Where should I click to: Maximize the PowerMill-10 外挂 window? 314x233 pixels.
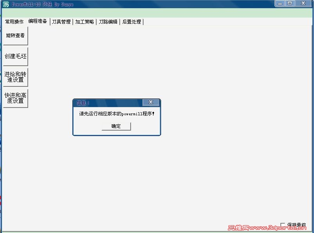(x=290, y=4)
